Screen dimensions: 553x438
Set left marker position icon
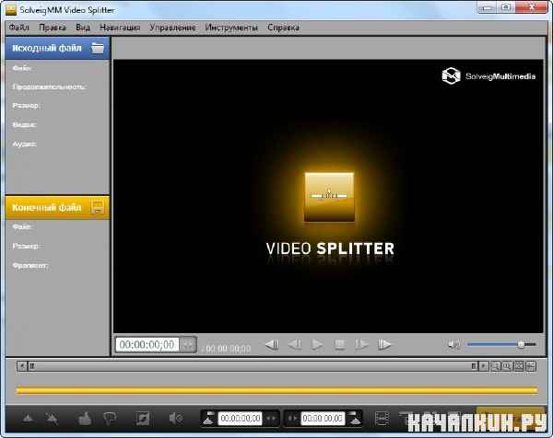click(209, 419)
